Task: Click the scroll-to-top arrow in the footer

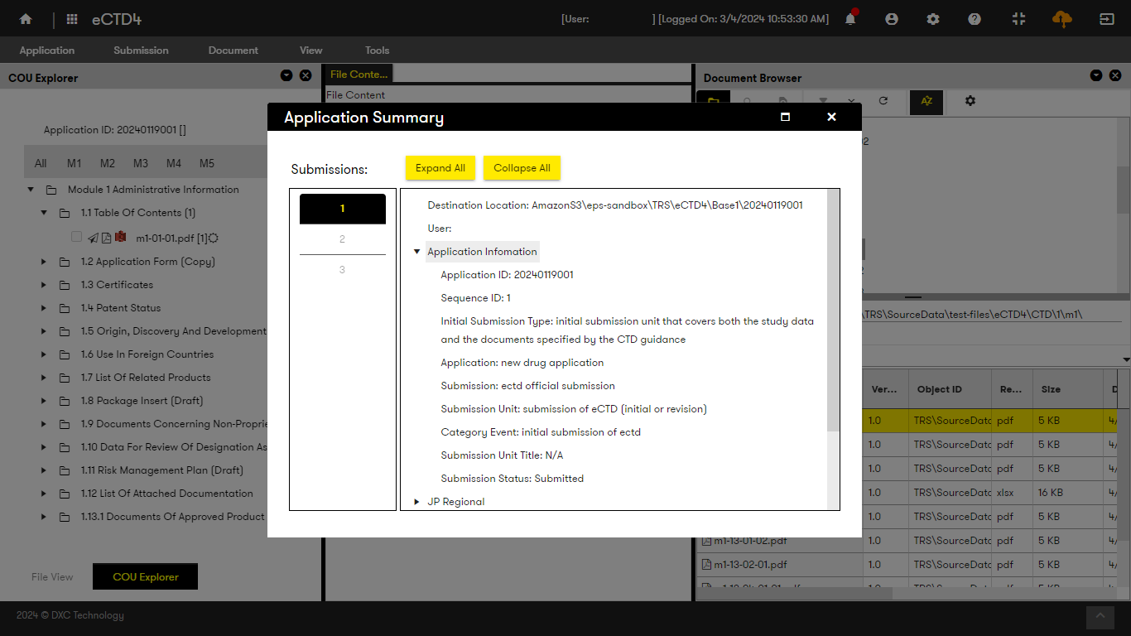Action: 1100,616
